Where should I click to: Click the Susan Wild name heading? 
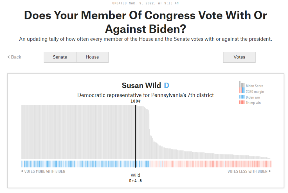tap(141, 85)
